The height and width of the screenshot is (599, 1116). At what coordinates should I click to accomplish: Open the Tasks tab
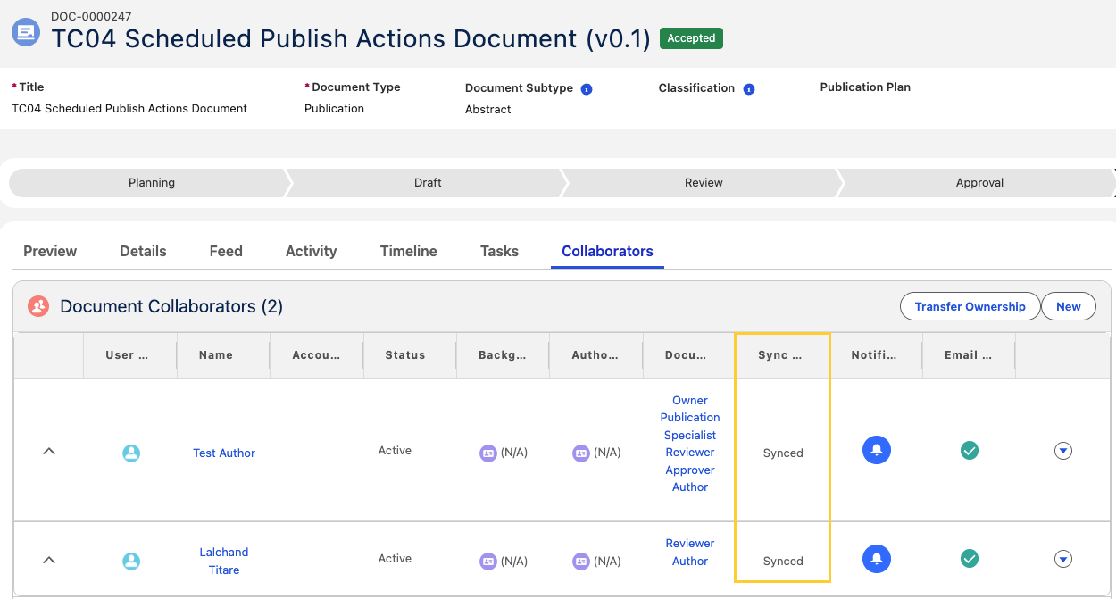(x=499, y=251)
